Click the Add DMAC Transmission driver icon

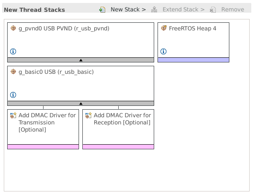13,116
